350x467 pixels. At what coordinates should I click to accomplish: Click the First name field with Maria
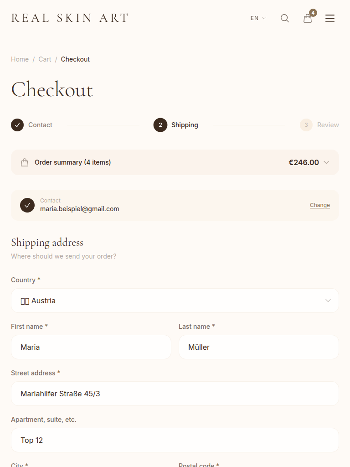point(91,348)
